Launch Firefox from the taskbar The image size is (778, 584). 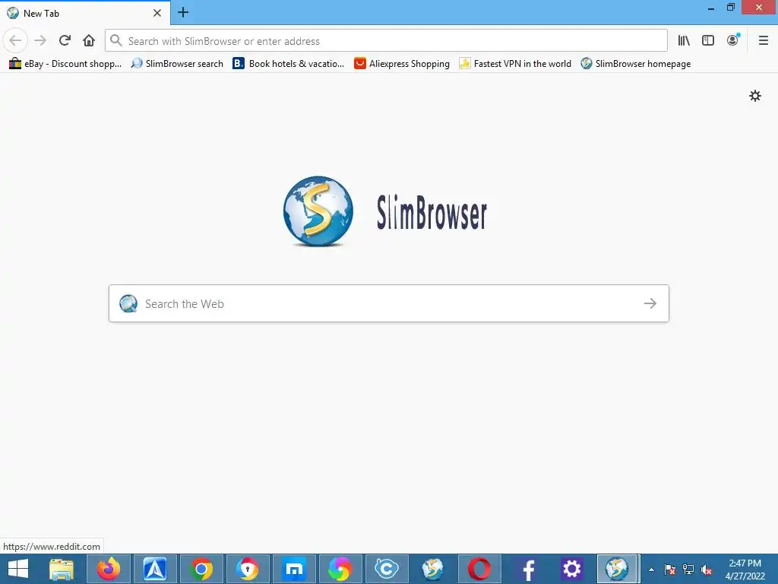(x=109, y=569)
